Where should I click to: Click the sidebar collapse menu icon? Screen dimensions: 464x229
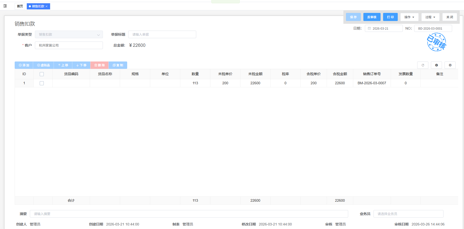click(5, 6)
